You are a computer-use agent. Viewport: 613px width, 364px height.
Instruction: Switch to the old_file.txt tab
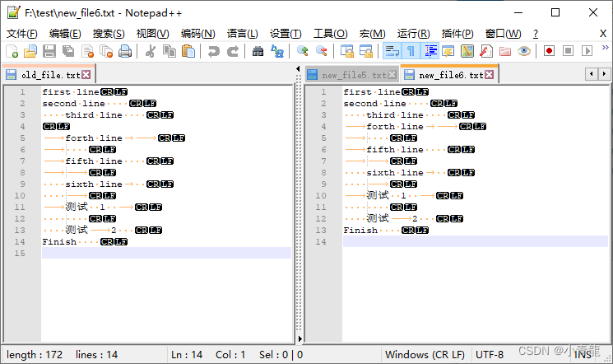click(49, 74)
